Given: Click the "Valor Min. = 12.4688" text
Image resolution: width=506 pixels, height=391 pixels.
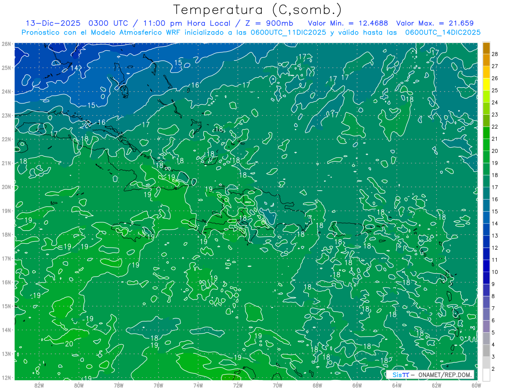Looking at the screenshot, I should [x=348, y=23].
